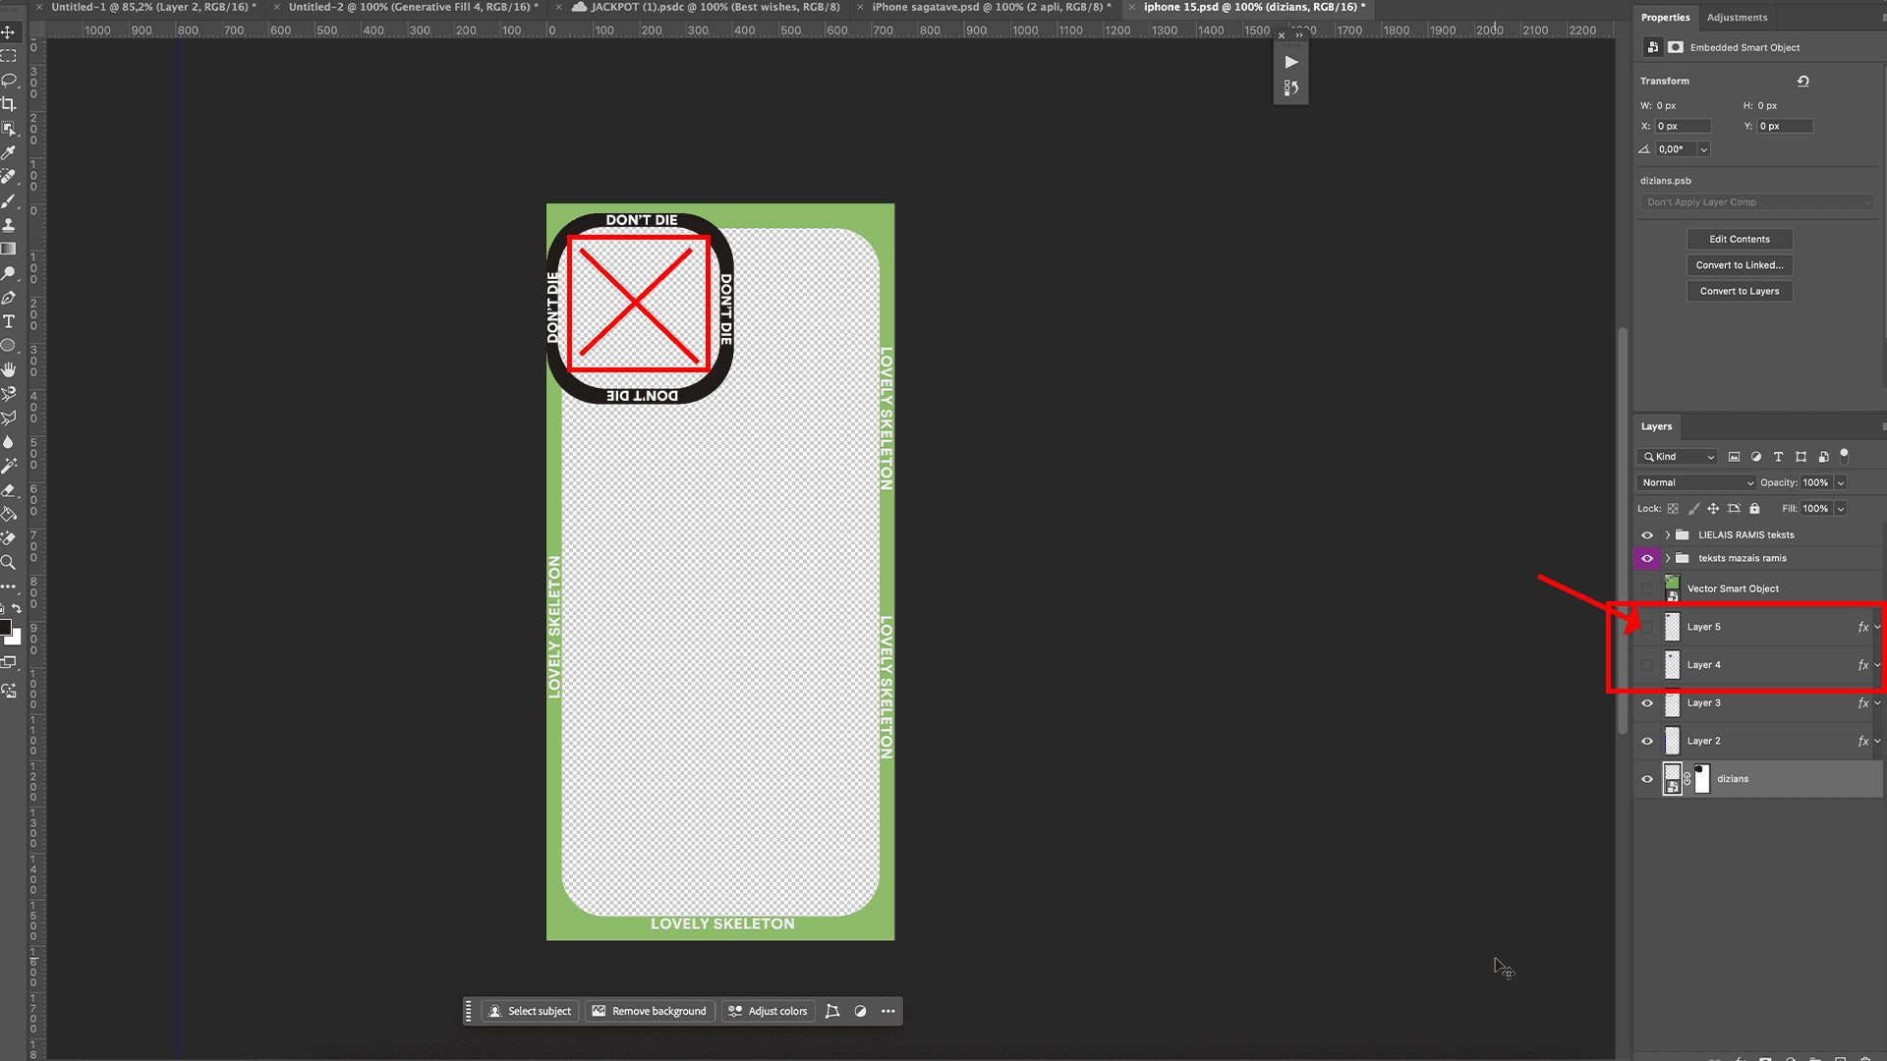
Task: Select the Zoom tool in toolbar
Action: coord(9,562)
